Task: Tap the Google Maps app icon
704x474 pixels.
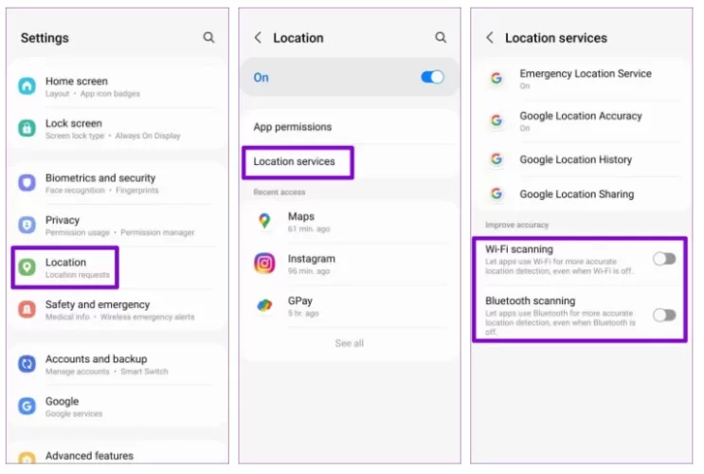Action: click(x=264, y=222)
